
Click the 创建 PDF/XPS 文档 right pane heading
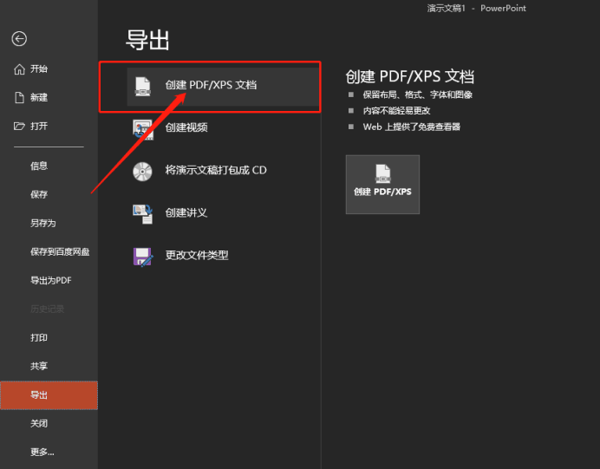click(x=410, y=76)
